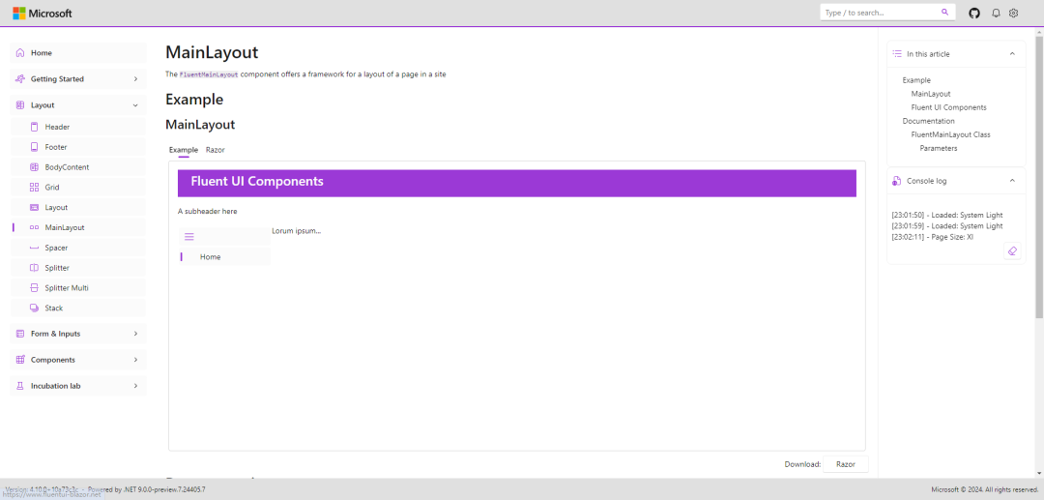Jump to Parameters outline link

click(x=939, y=149)
